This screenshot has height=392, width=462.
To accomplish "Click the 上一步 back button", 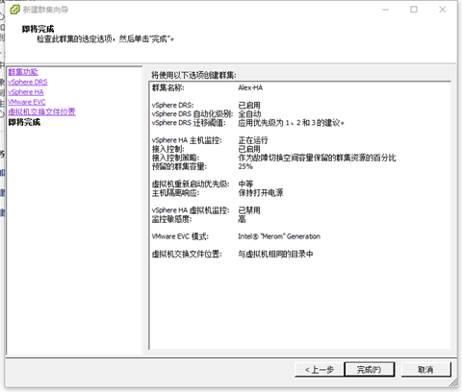I will 320,370.
